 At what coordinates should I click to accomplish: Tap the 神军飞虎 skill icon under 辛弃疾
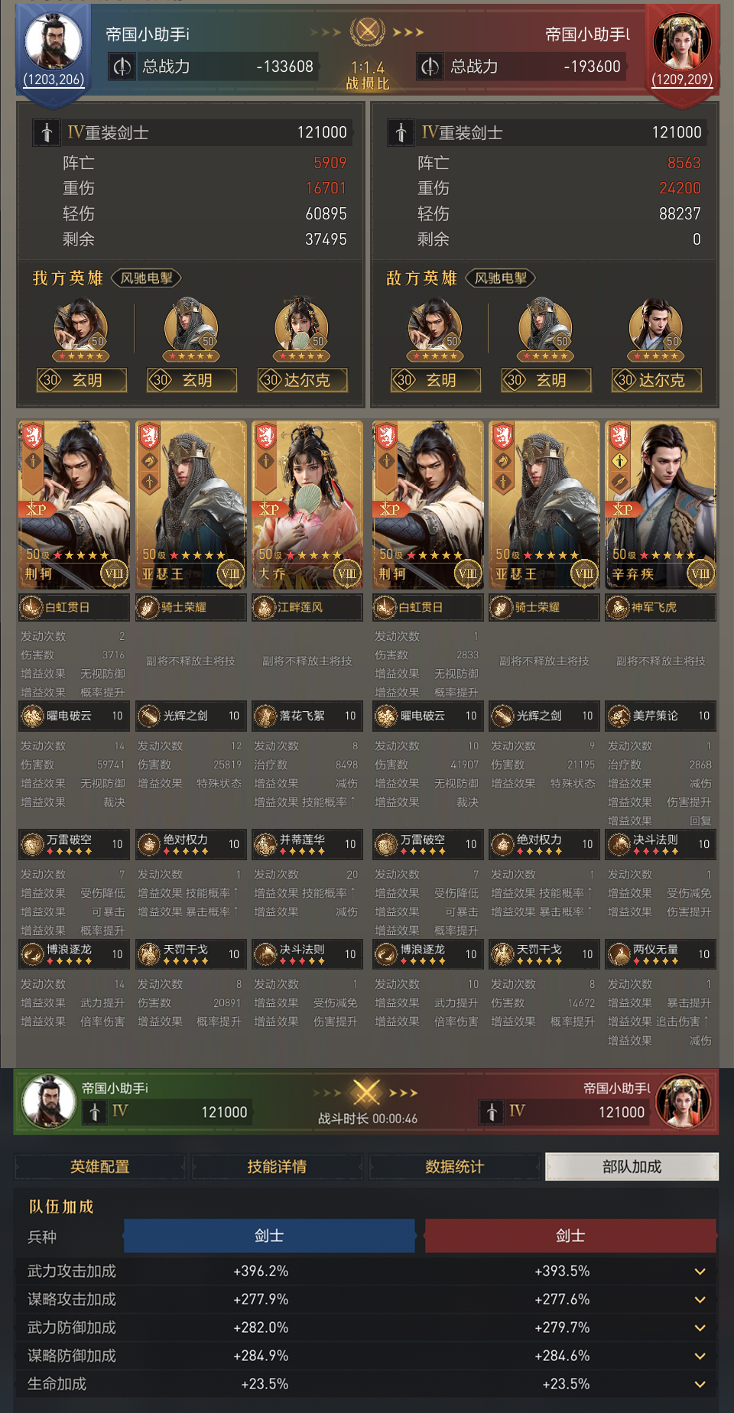[617, 607]
